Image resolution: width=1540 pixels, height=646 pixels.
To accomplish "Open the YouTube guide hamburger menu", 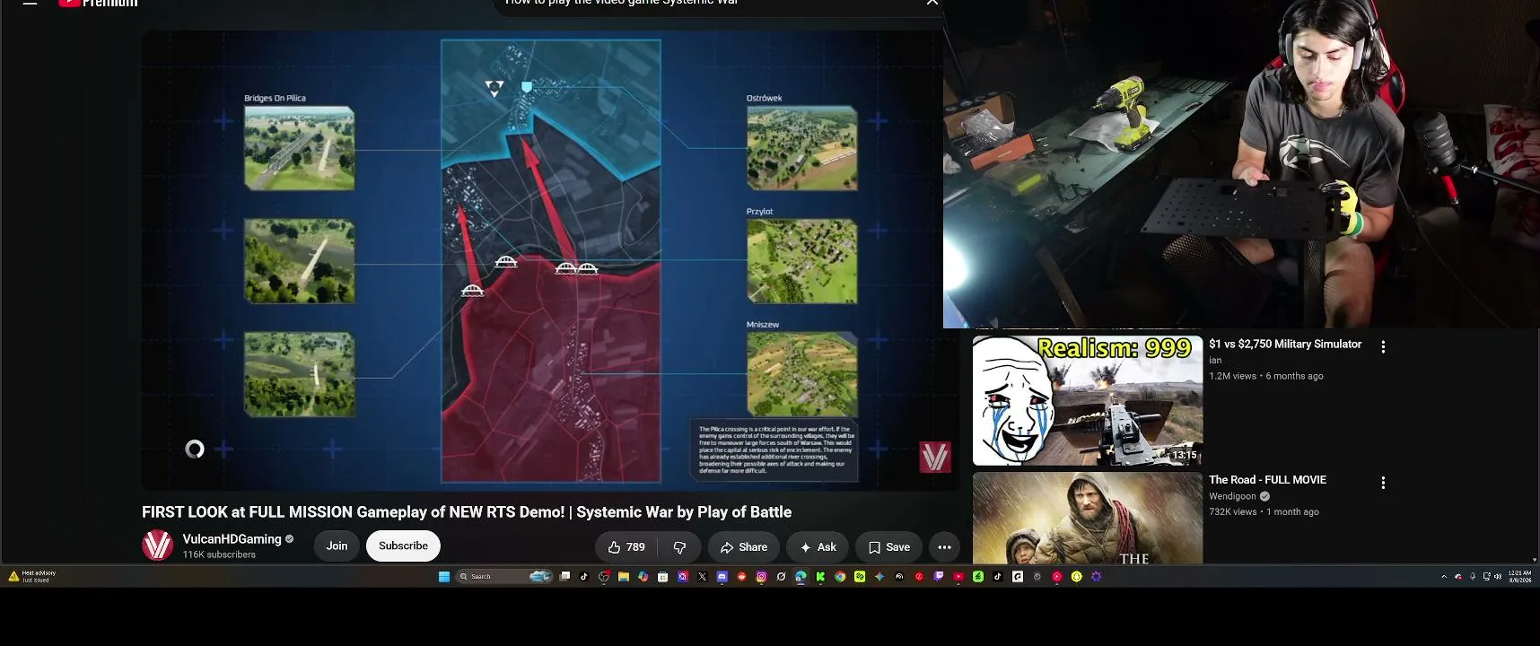I will pos(30,3).
